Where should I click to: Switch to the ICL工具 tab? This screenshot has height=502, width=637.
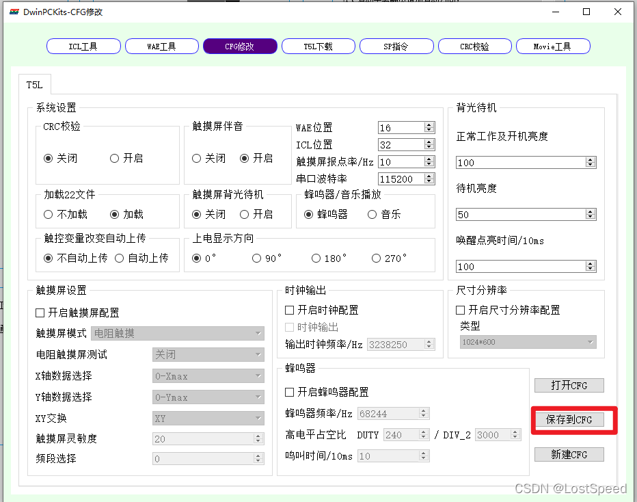(83, 46)
